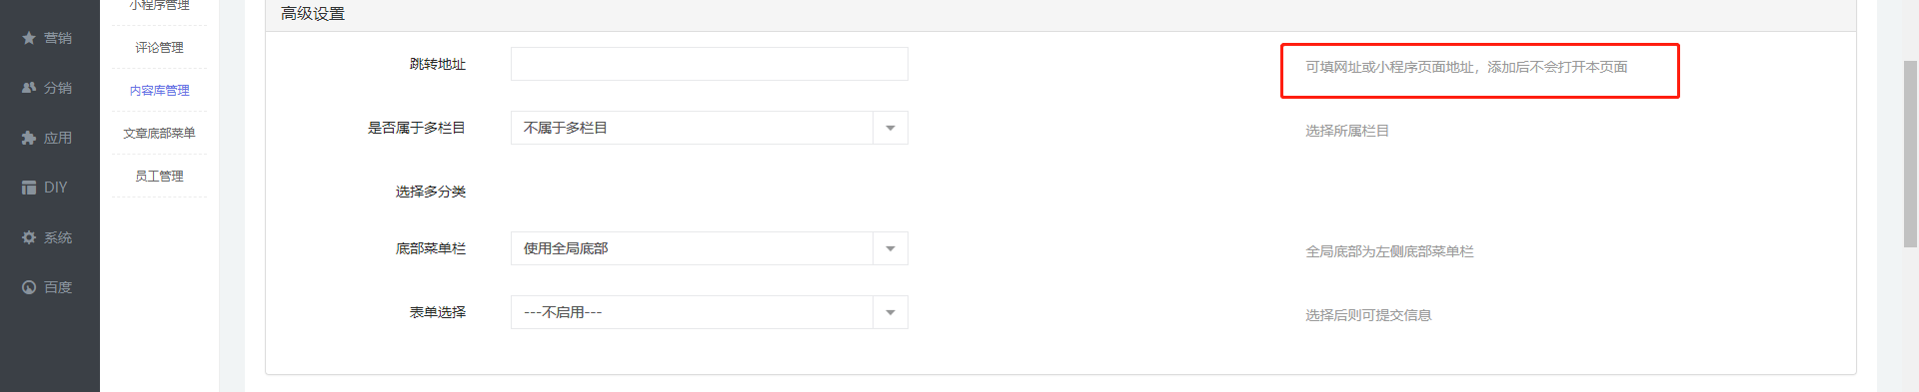Click the vertical page scrollbar
The width and height of the screenshot is (1919, 392).
point(1910,154)
